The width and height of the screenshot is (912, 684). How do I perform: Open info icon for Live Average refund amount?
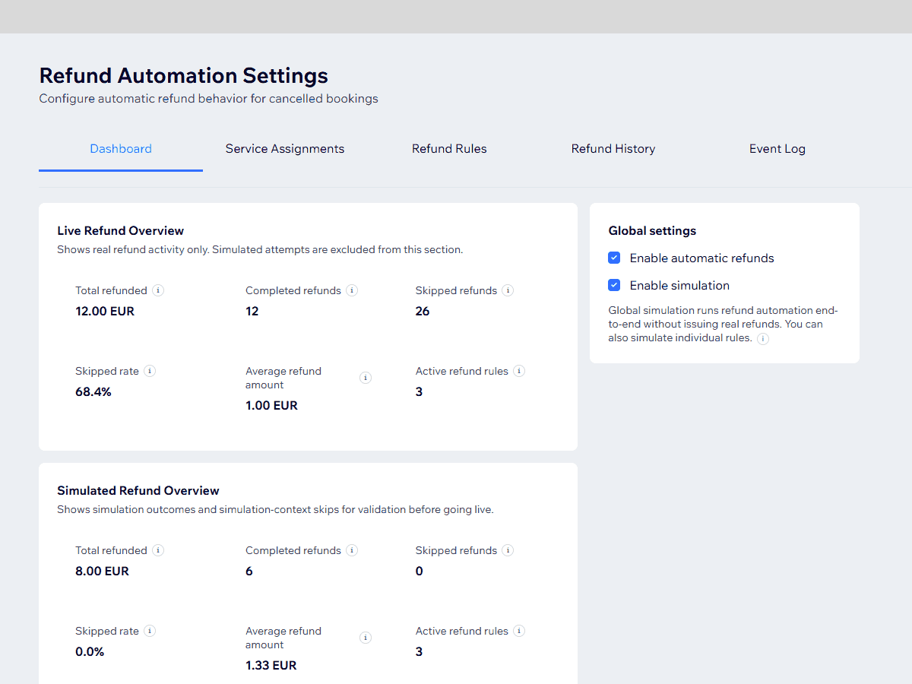tap(366, 378)
